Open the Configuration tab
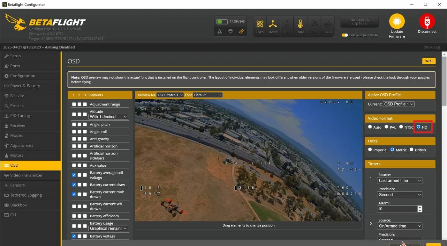This screenshot has height=246, width=447. [30, 76]
